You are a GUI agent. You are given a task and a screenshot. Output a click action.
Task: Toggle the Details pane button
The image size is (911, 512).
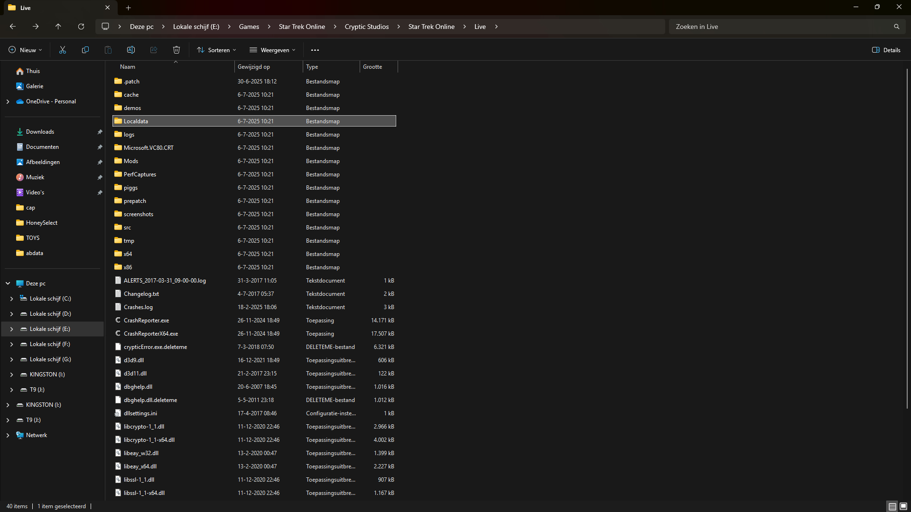[886, 50]
